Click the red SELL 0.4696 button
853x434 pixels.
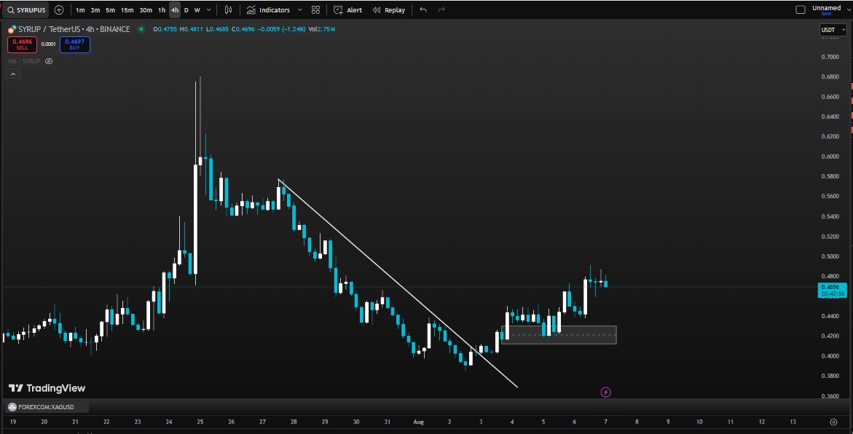click(22, 44)
